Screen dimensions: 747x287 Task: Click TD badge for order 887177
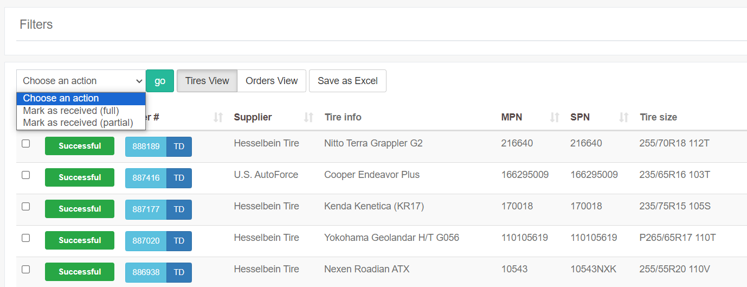click(x=179, y=209)
